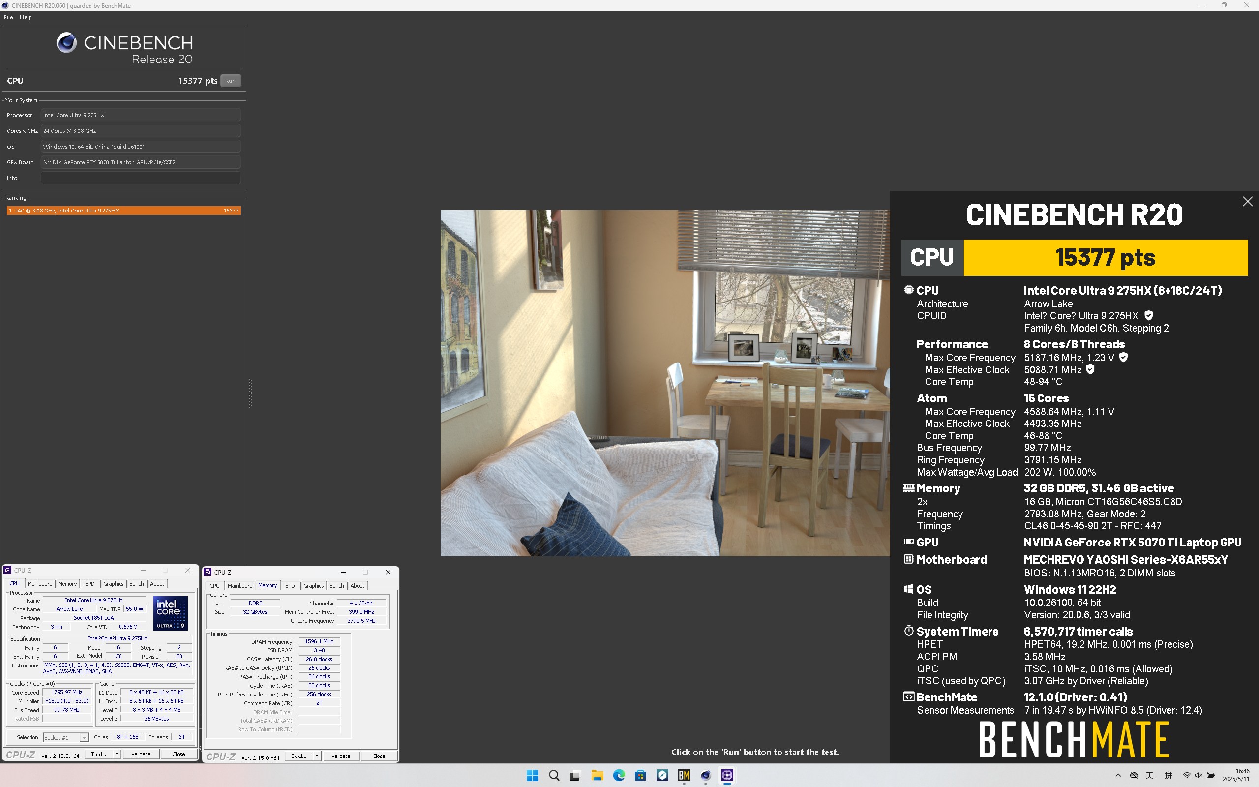This screenshot has height=787, width=1259.
Task: Select About tab in right CPU-Z window
Action: click(358, 586)
